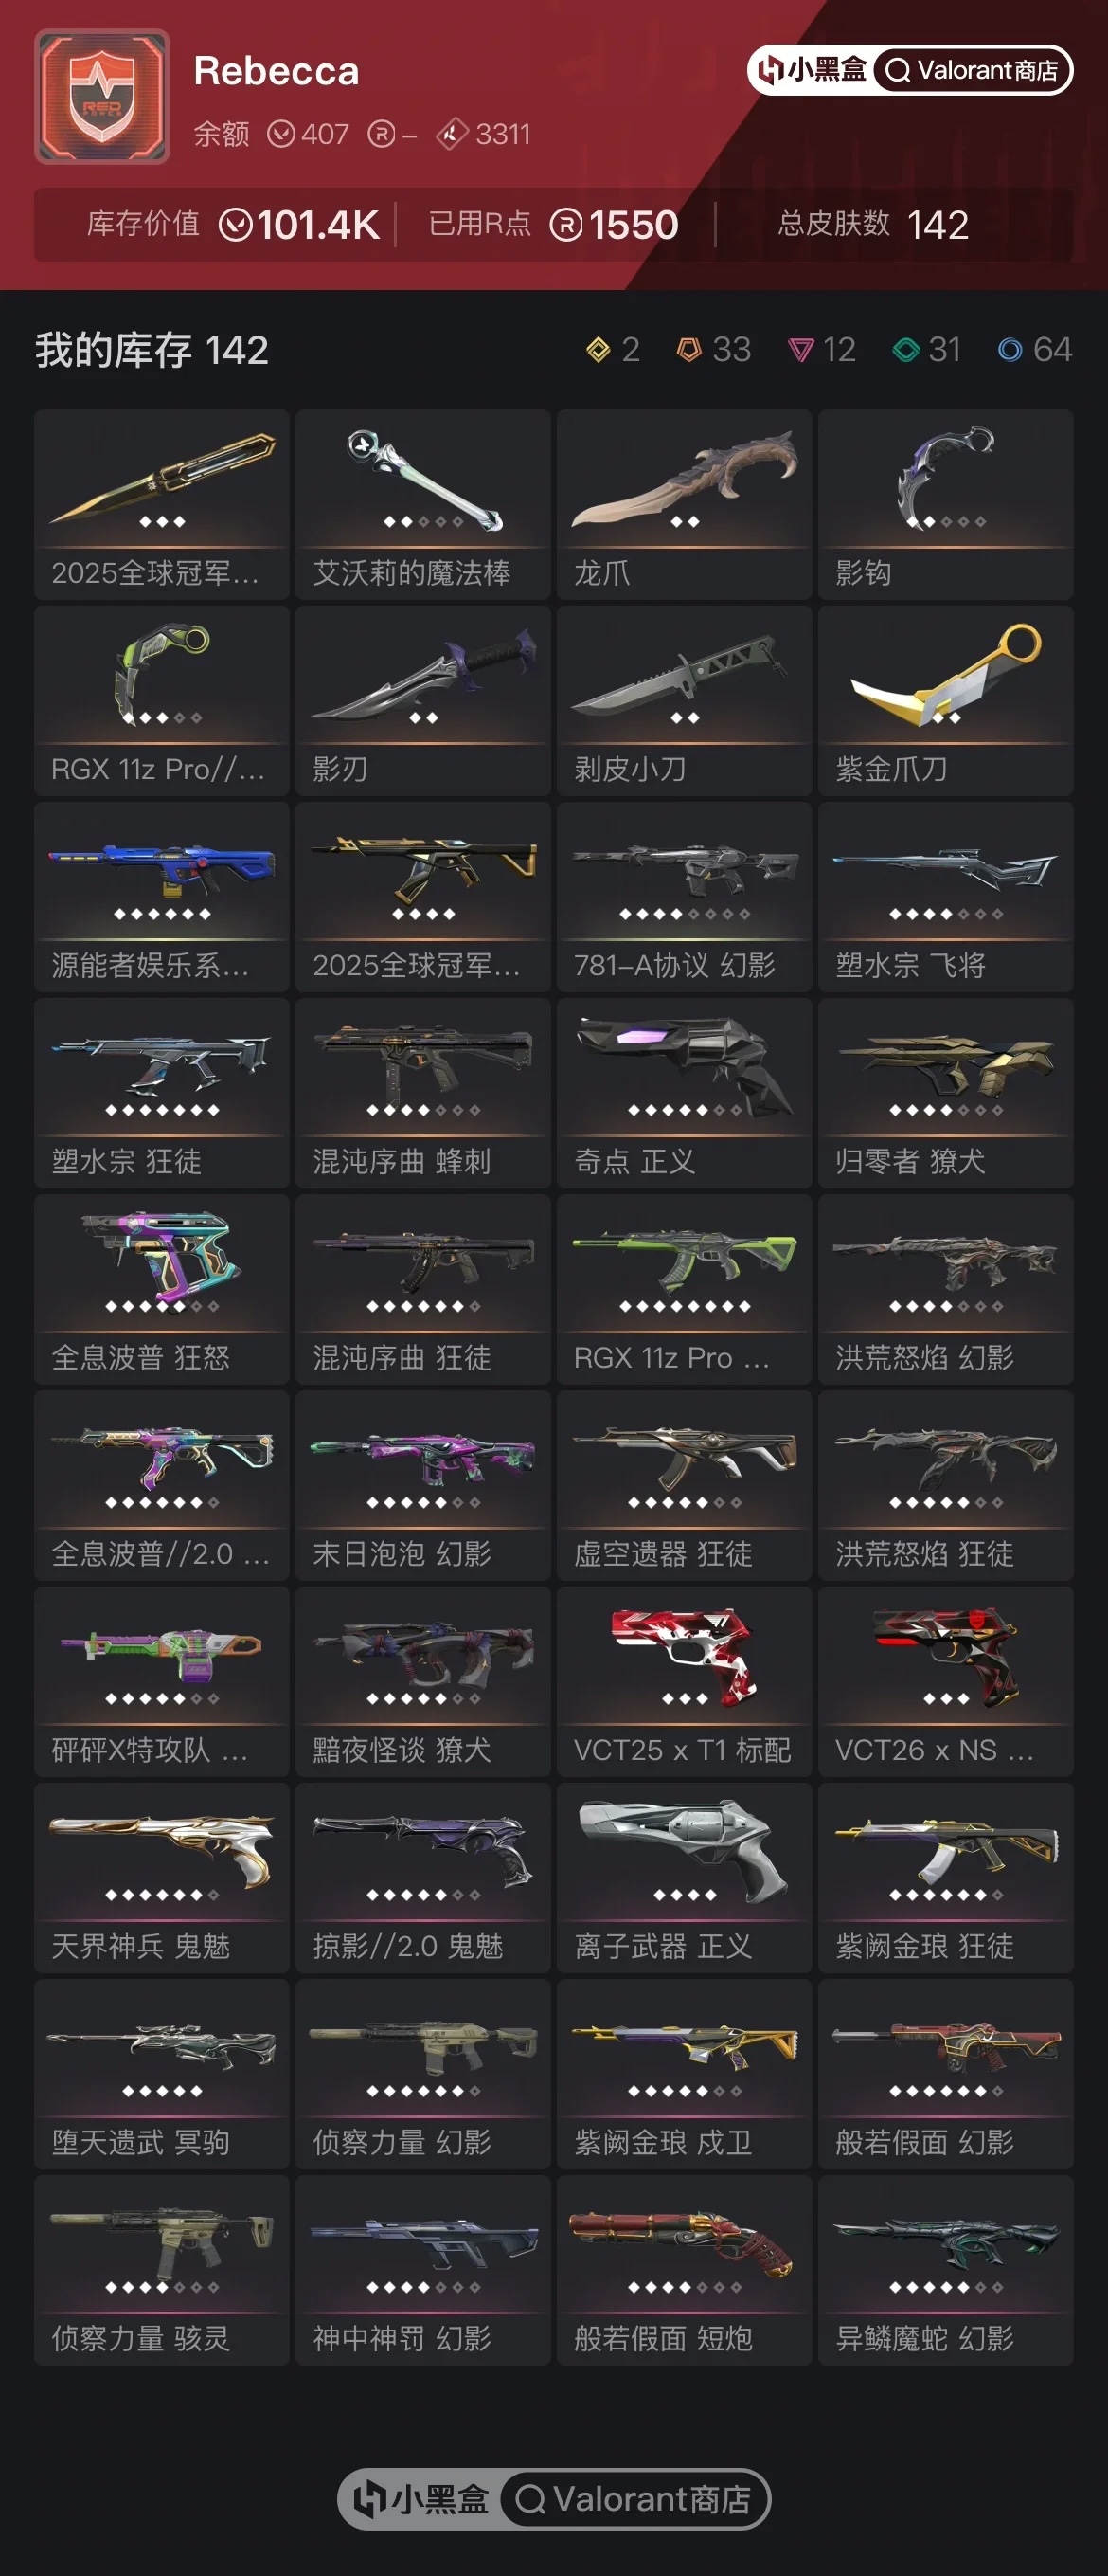
Task: Select the 龙爪 knife skin card
Action: pyautogui.click(x=685, y=504)
